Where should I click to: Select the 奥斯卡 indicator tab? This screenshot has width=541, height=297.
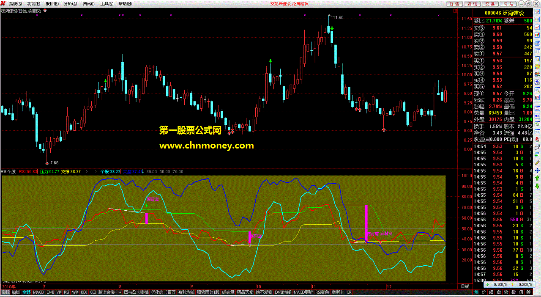tap(338, 292)
